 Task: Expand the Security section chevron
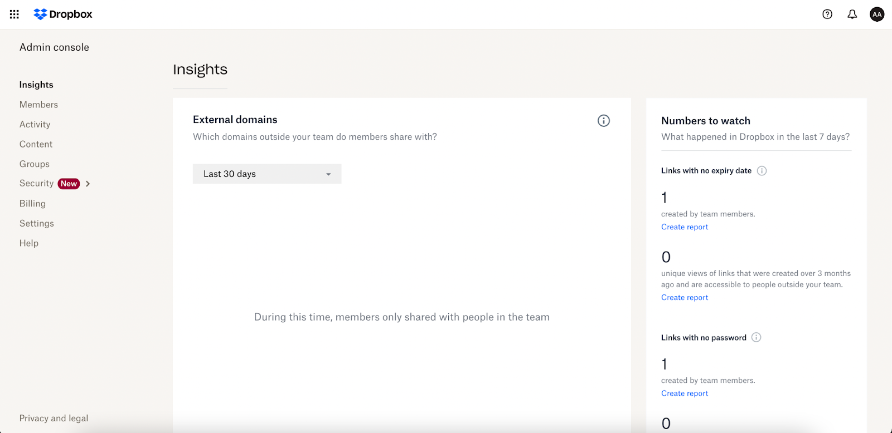(x=88, y=184)
